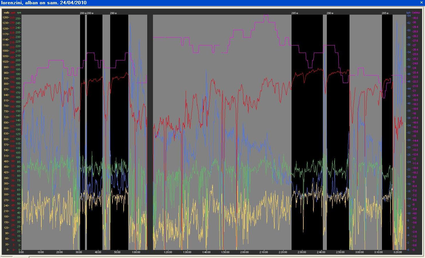This screenshot has width=425, height=258.
Task: Click the '1:20:00' time axis label
Action: (x=168, y=252)
